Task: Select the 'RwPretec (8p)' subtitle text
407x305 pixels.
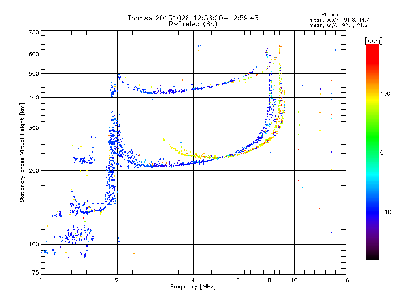Action: (x=193, y=24)
